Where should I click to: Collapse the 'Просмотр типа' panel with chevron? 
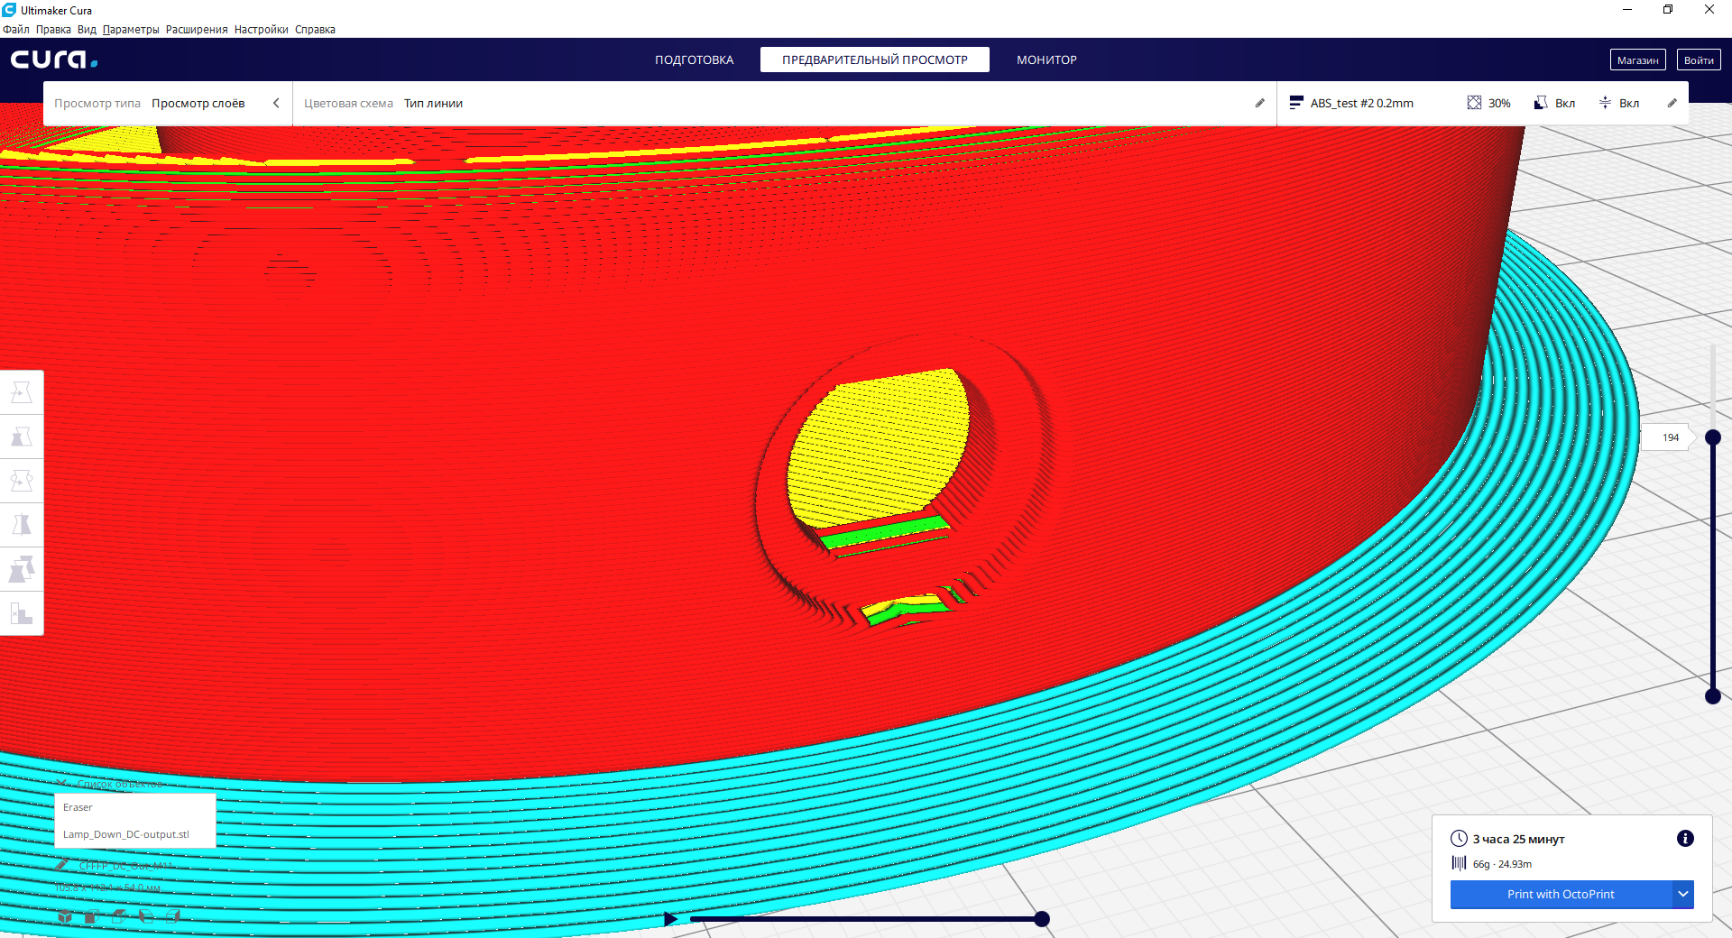pyautogui.click(x=276, y=103)
